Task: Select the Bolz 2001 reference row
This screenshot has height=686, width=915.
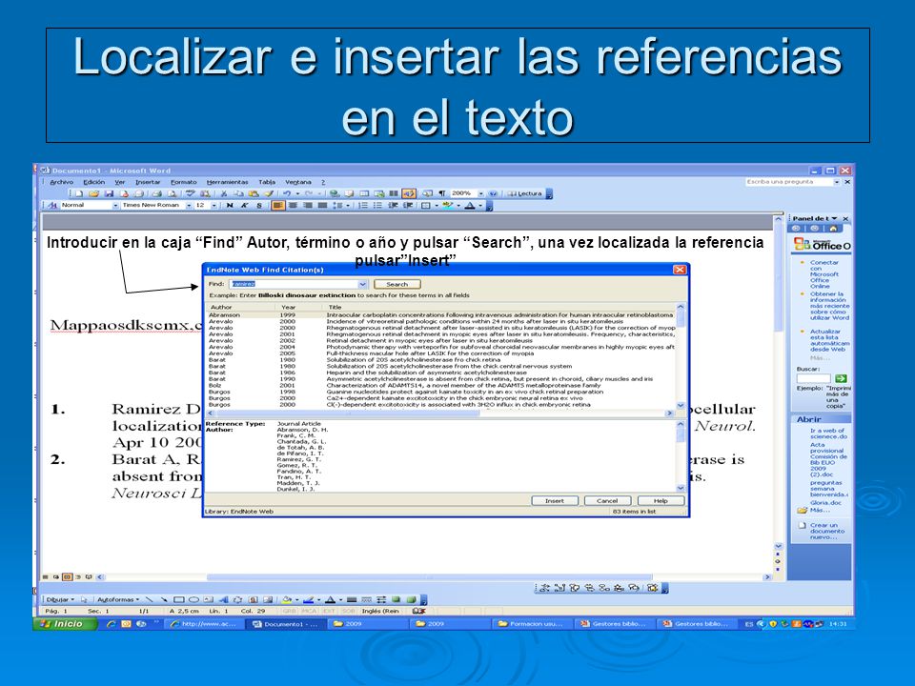Action: [441, 386]
